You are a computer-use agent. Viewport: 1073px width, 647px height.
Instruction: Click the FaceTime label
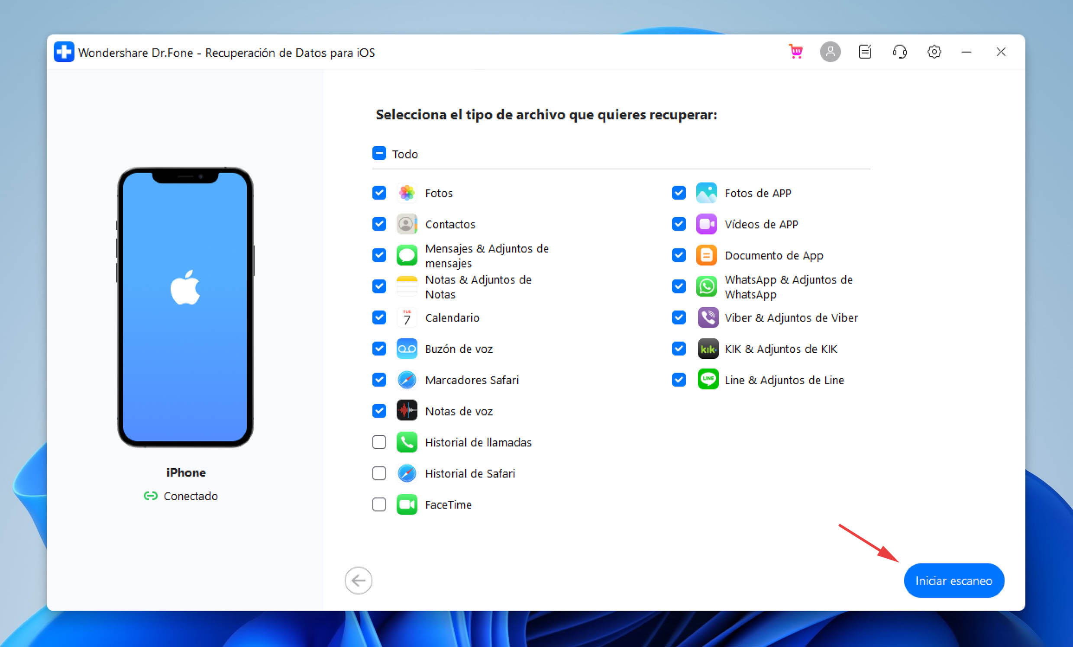(448, 505)
